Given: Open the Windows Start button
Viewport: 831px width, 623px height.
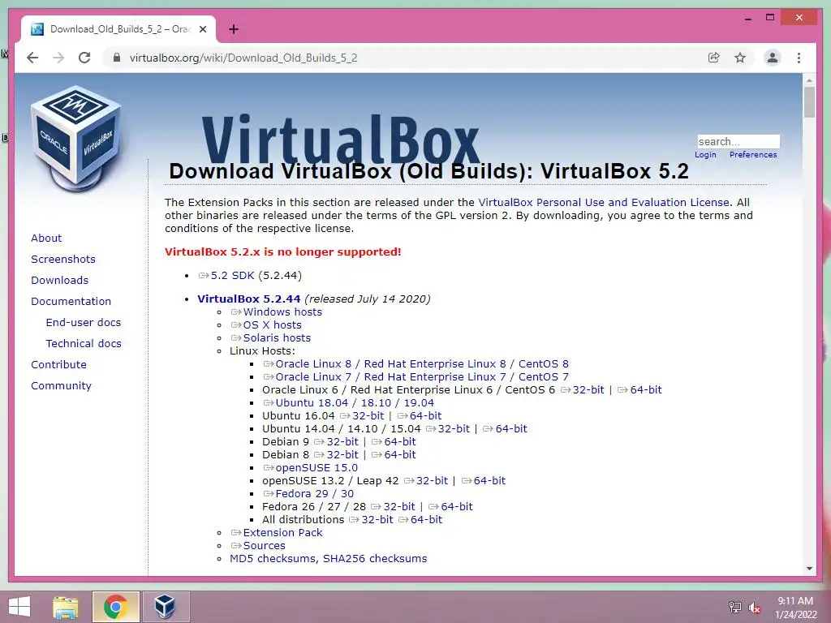Looking at the screenshot, I should pyautogui.click(x=19, y=607).
